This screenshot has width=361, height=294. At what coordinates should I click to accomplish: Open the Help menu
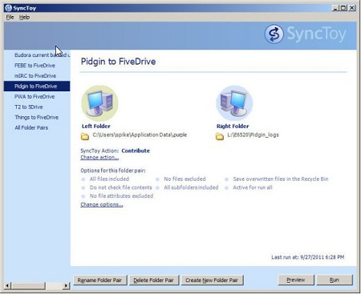pos(24,18)
